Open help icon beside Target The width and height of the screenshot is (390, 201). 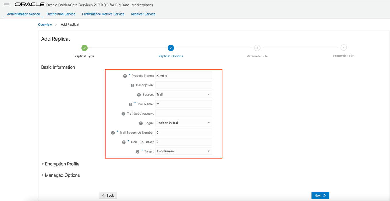138,152
